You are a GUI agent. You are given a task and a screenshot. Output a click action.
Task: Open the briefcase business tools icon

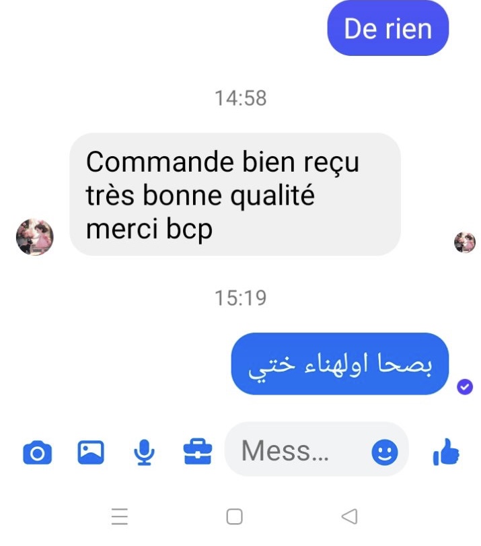[x=198, y=451]
